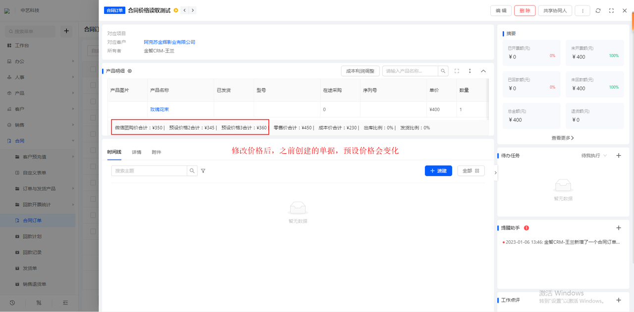Screen dimensions: 634x312
Task: Expand 回款开票统计 submenu
Action: point(38,205)
